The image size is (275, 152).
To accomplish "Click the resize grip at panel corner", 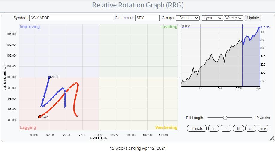I will tap(271, 139).
